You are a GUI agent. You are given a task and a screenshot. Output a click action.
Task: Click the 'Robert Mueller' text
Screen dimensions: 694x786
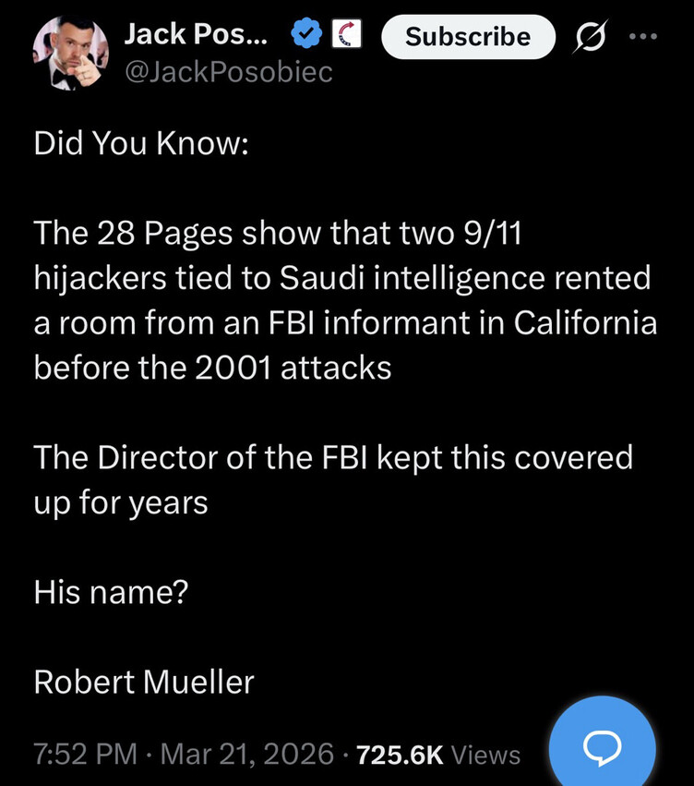pyautogui.click(x=143, y=683)
